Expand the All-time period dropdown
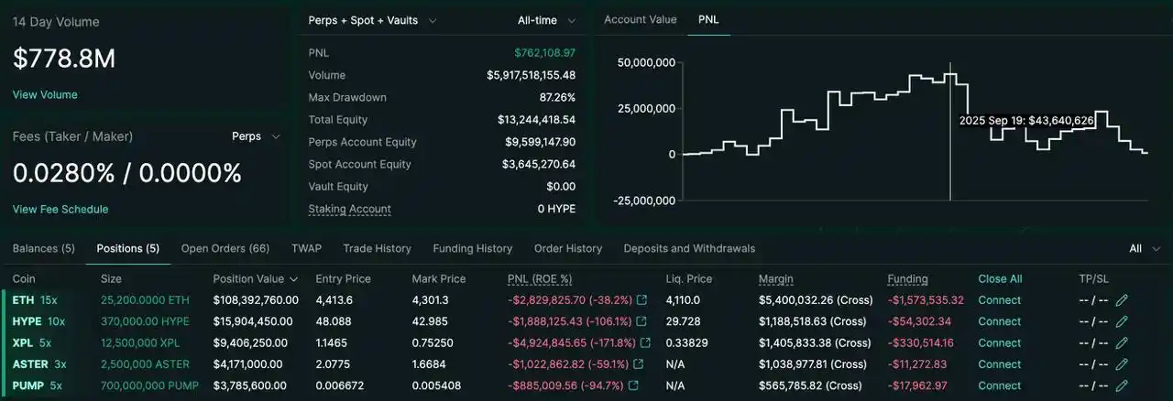 pyautogui.click(x=546, y=20)
